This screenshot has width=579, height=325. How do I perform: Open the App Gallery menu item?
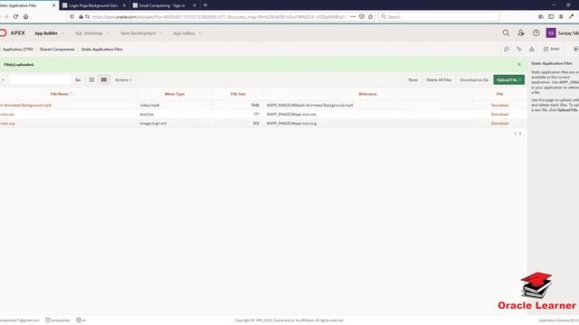point(184,33)
